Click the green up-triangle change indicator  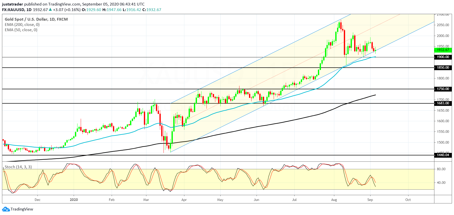click(x=50, y=10)
